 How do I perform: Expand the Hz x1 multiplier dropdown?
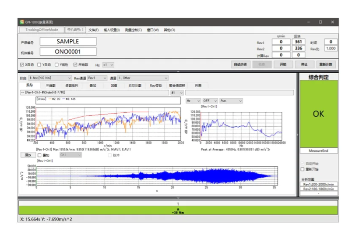point(108,64)
